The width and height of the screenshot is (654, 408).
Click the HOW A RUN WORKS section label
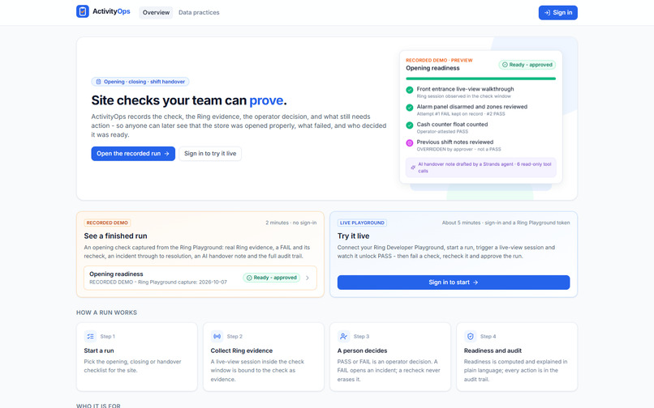[106, 312]
